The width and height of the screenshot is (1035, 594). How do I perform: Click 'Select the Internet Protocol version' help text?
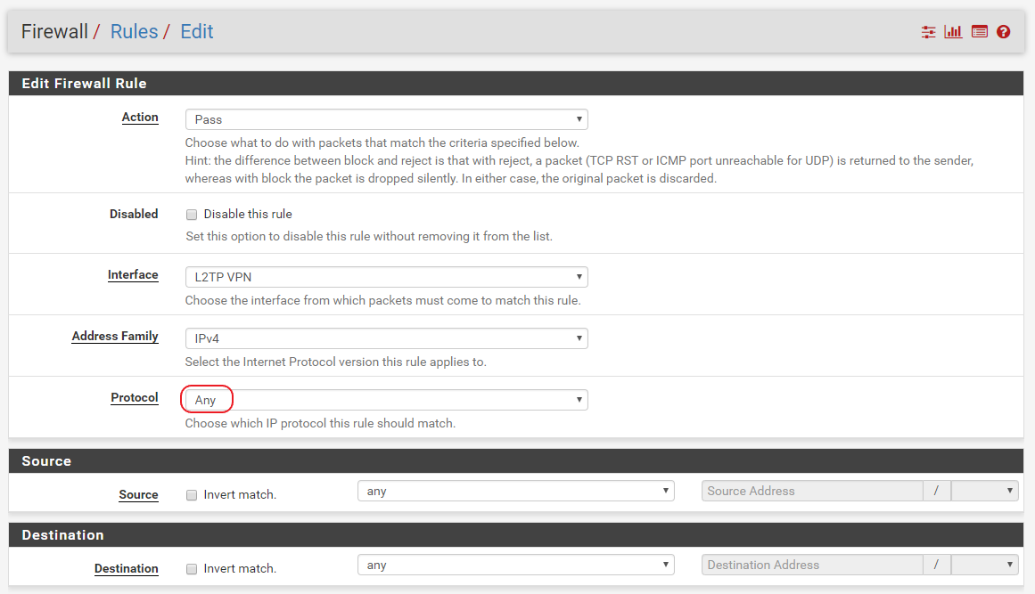point(335,362)
